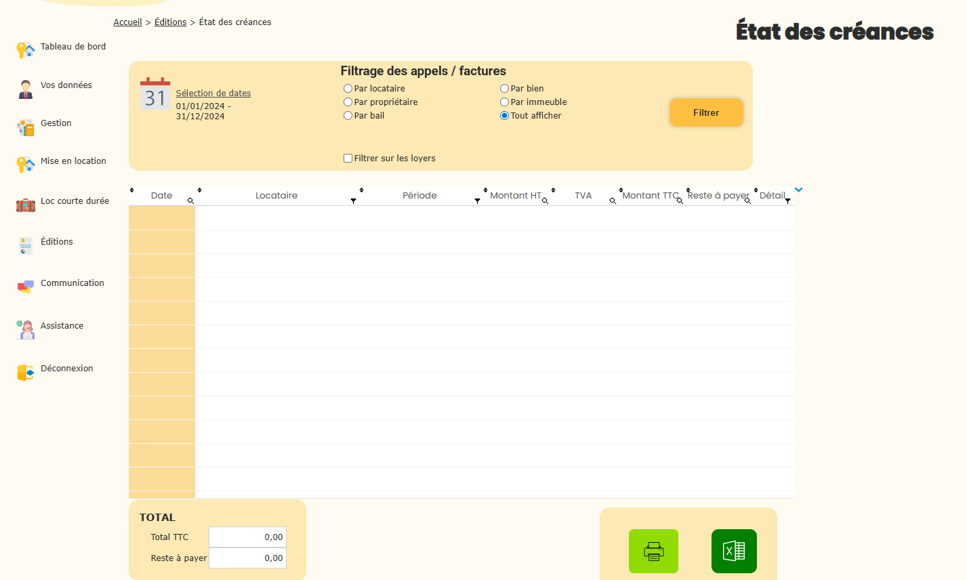
Task: Click the search icon in the Date column
Action: [190, 201]
